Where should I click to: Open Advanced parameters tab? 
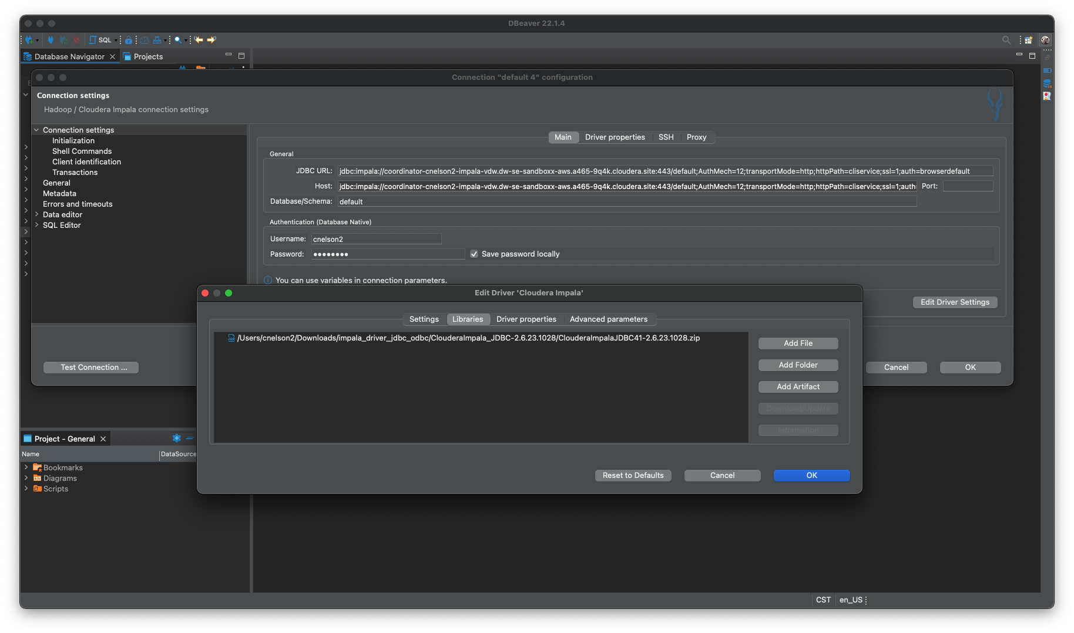(609, 319)
